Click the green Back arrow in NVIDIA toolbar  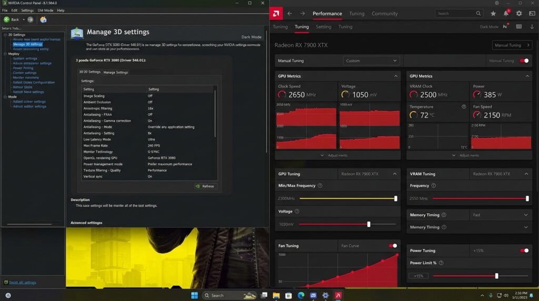point(6,19)
